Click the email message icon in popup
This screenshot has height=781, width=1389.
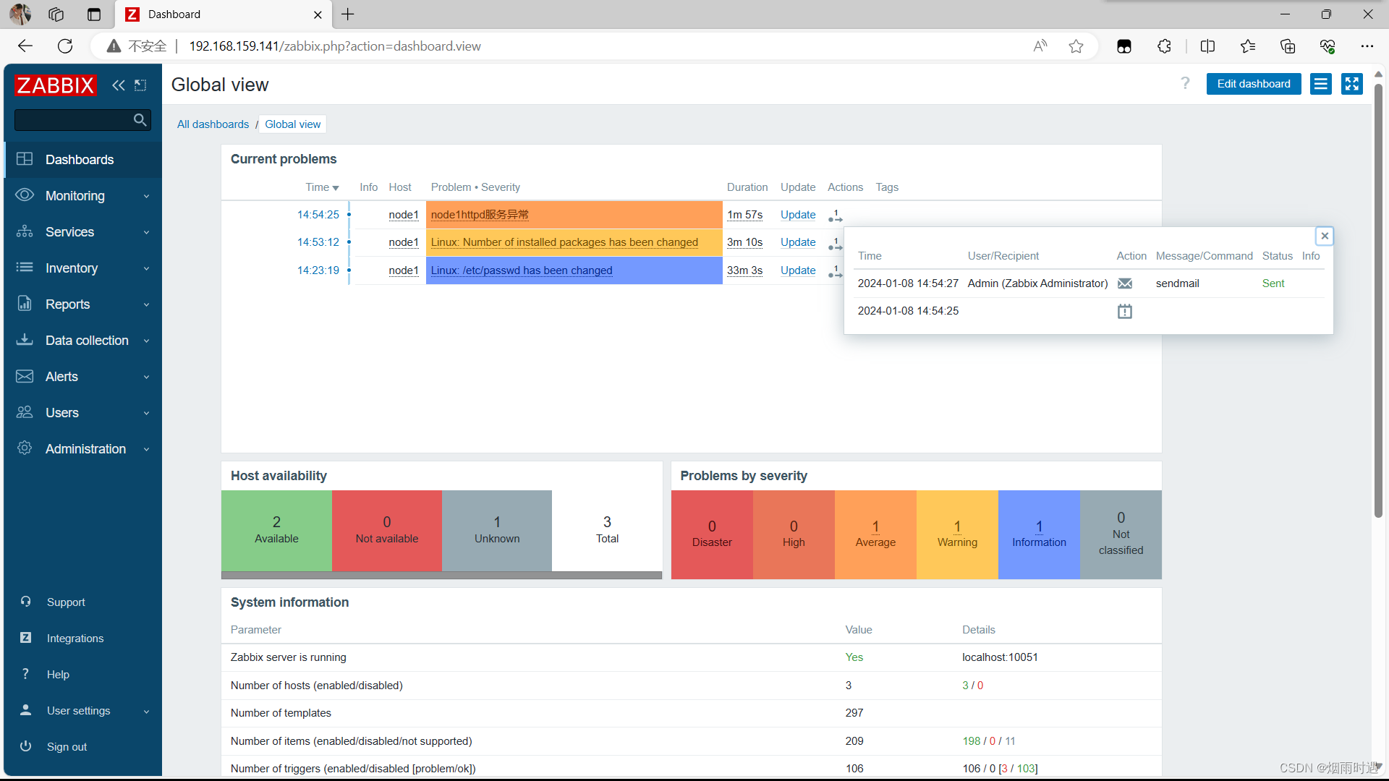click(x=1125, y=283)
